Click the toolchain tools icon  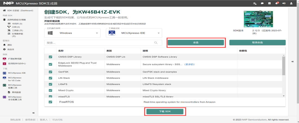[9, 30]
